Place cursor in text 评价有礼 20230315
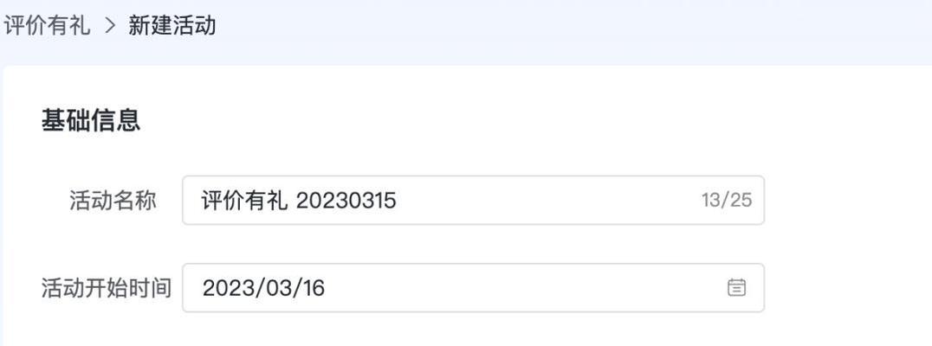 [x=299, y=201]
